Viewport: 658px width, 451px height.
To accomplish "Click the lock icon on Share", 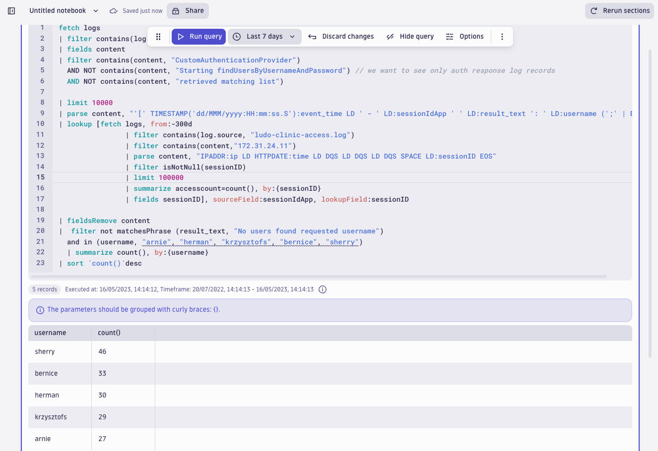I will [176, 11].
